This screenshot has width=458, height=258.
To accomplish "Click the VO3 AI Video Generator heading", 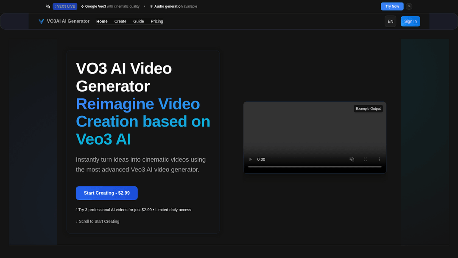I will 124,77.
